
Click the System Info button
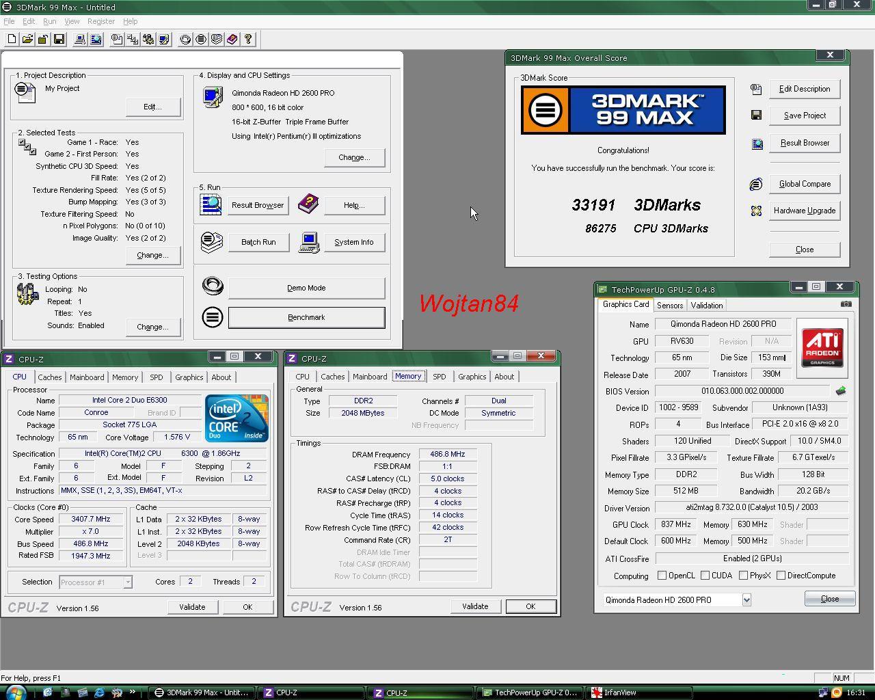coord(354,242)
